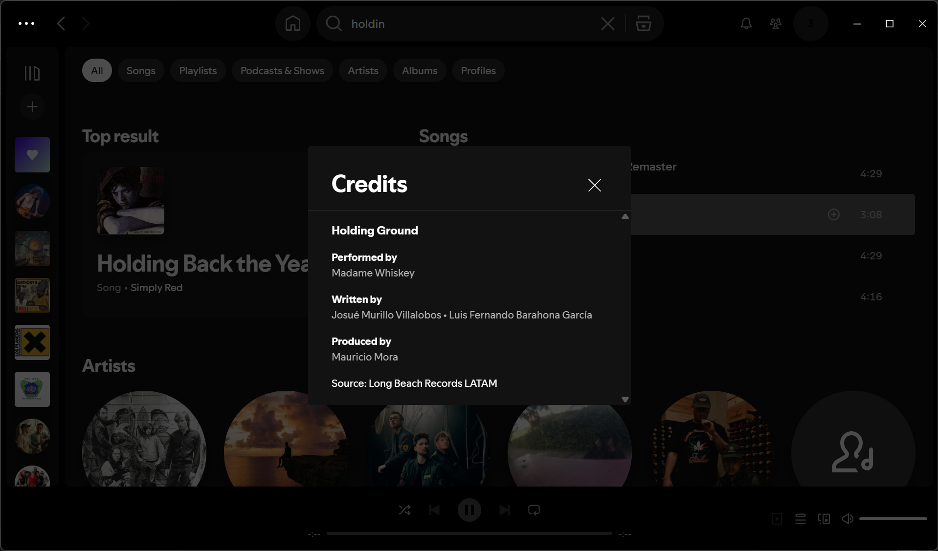Collapse Your Library sidebar
938x551 pixels.
(32, 73)
